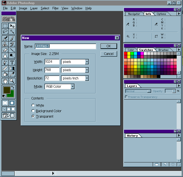Open Width units dropdown
183x177 pixels.
coord(87,62)
